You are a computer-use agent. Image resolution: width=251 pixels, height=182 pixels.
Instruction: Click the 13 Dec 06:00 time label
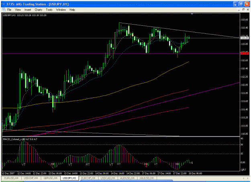pos(55,173)
